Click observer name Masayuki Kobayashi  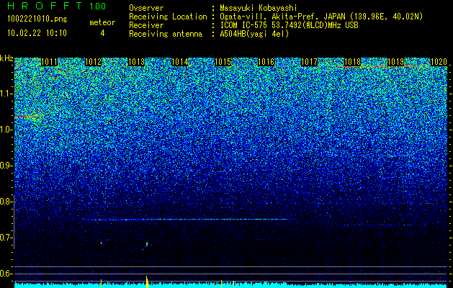tap(259, 8)
